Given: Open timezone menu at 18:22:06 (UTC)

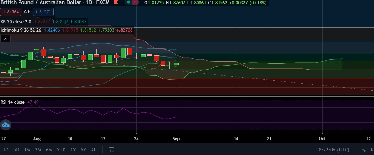Looking at the screenshot, I should tap(333, 150).
